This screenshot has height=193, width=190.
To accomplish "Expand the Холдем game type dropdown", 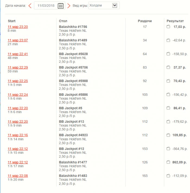I will click(x=115, y=5).
